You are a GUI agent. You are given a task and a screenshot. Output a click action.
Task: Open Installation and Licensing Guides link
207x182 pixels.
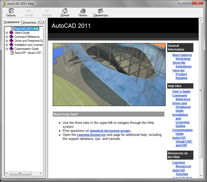tap(181, 121)
